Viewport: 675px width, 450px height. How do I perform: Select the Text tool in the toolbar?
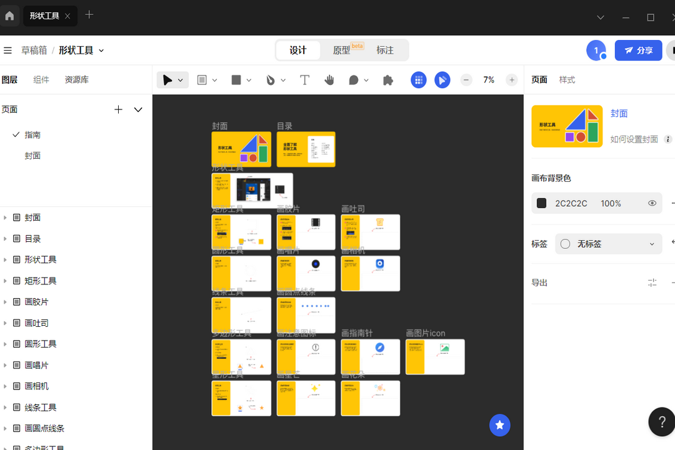[x=304, y=79]
